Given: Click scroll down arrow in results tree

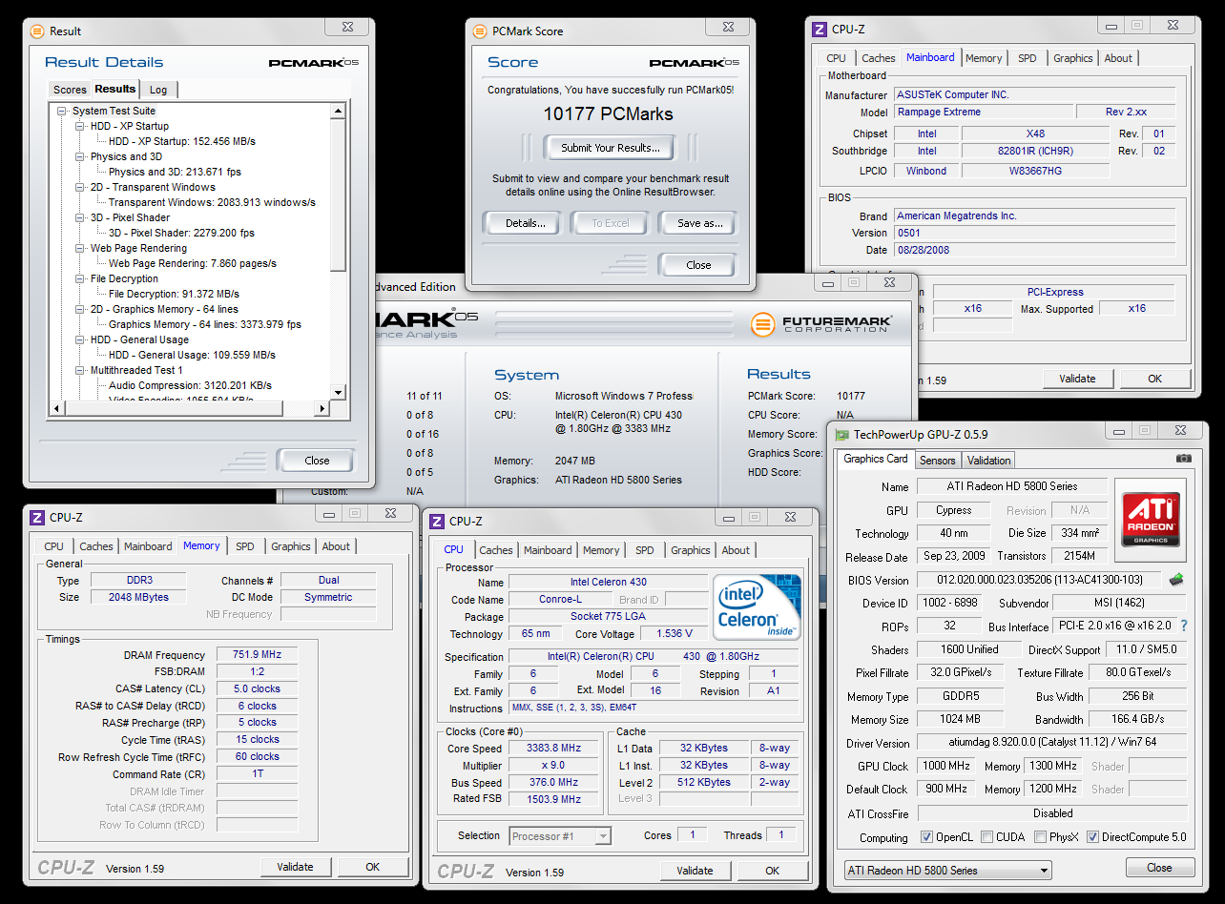Looking at the screenshot, I should (338, 393).
